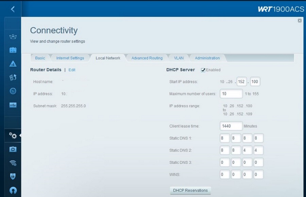306x197 pixels.
Task: Open Troubleshooting medical-kit icon
Action: point(13,149)
